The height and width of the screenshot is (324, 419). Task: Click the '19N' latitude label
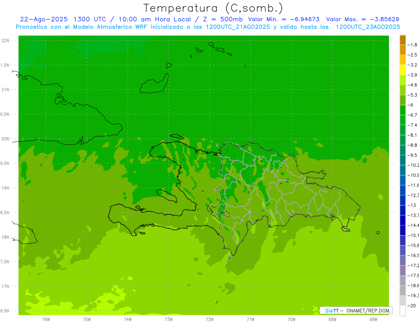(6, 188)
